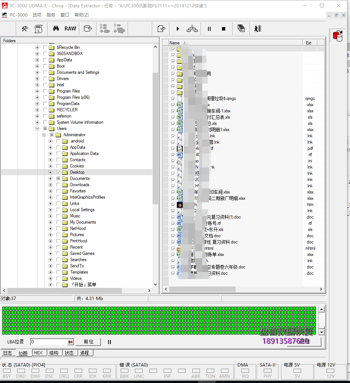This screenshot has height=383, width=350.
Task: Pause the running task in toolbar
Action: point(209,29)
